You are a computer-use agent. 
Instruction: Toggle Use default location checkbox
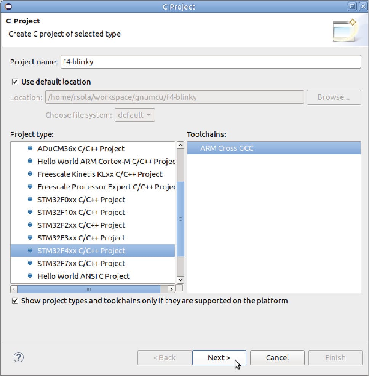pos(15,82)
